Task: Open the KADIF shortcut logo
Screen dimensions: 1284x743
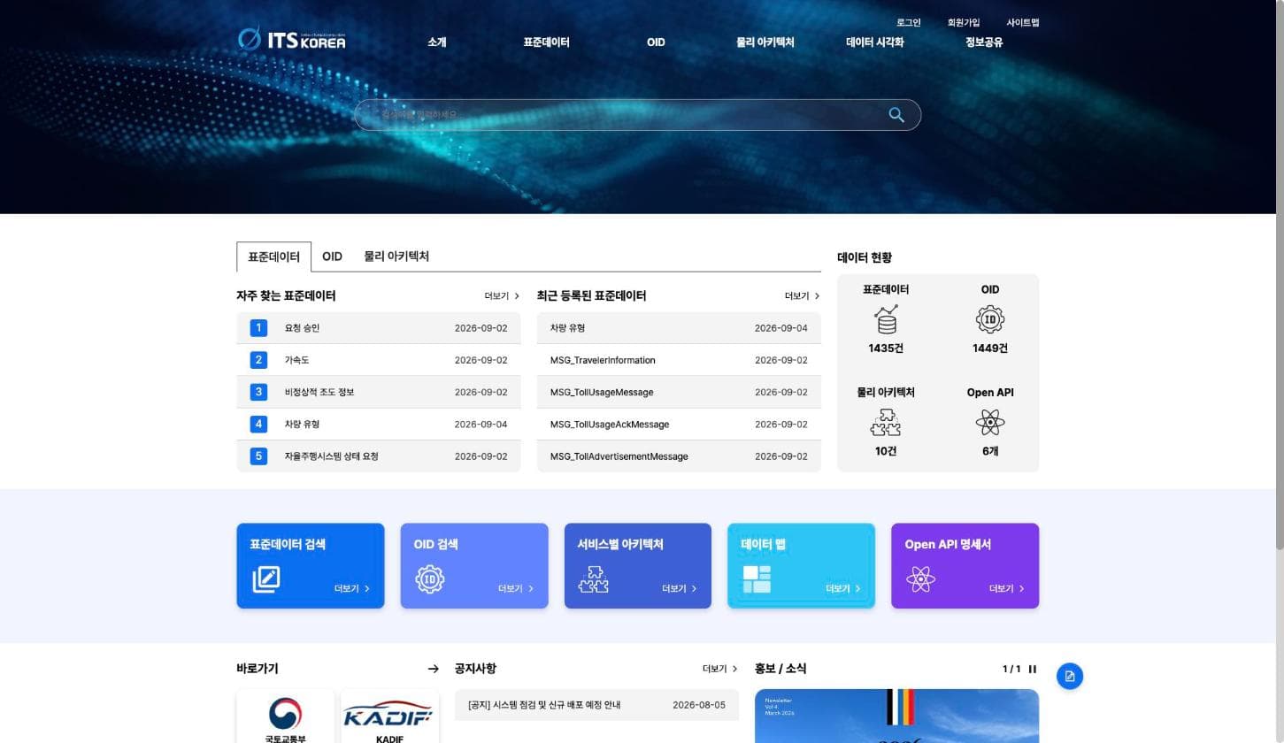Action: (389, 716)
